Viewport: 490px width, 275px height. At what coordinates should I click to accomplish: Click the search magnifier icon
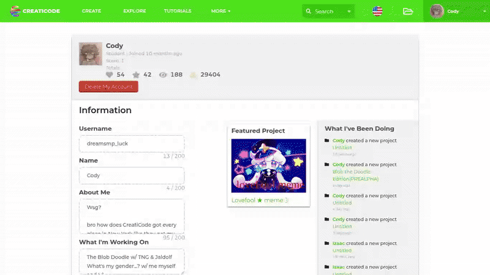click(x=309, y=11)
